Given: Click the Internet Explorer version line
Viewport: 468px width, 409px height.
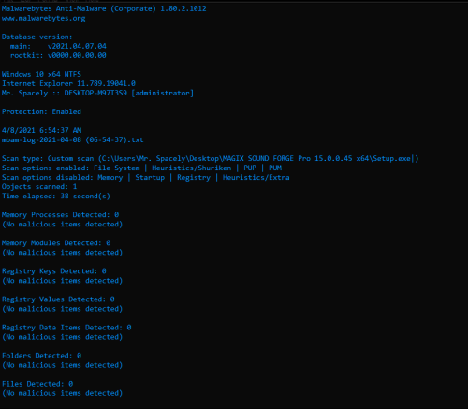Looking at the screenshot, I should click(68, 83).
